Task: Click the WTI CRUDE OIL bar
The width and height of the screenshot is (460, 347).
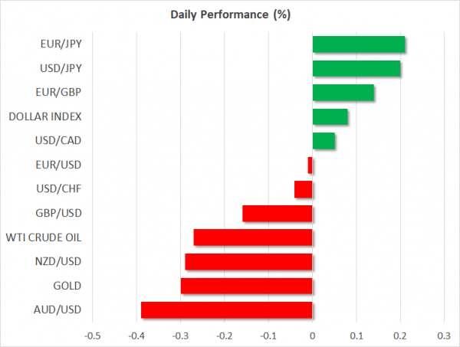Action: coord(253,237)
